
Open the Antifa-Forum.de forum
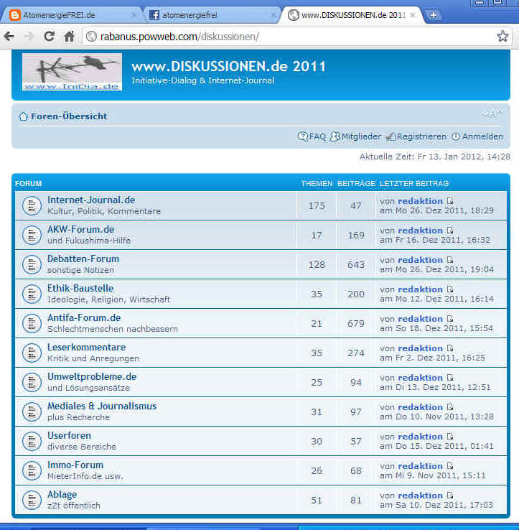tap(84, 317)
